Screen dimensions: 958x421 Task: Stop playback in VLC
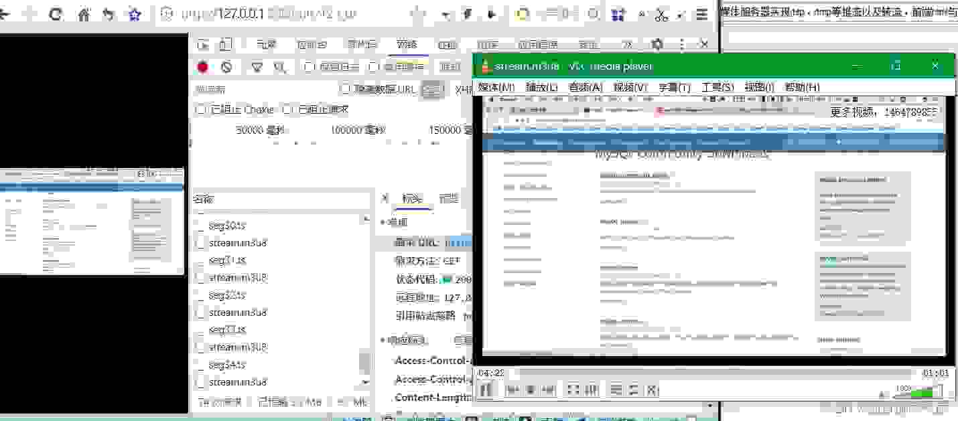pos(530,390)
